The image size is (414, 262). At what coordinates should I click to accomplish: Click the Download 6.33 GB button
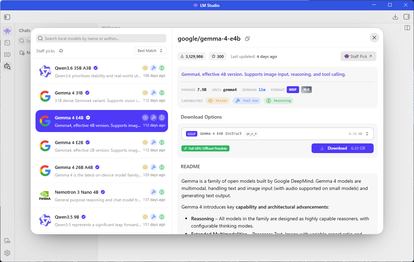click(342, 148)
